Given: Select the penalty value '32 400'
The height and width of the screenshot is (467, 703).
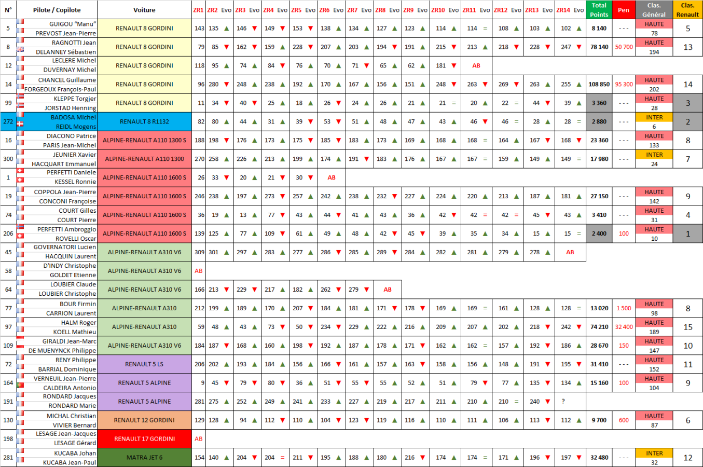Looking at the screenshot, I should tap(624, 327).
